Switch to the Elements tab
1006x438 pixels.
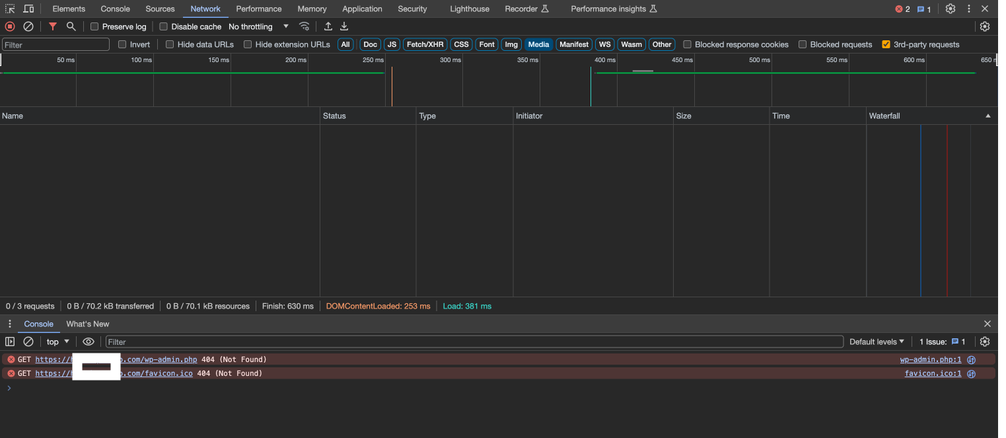[x=69, y=9]
